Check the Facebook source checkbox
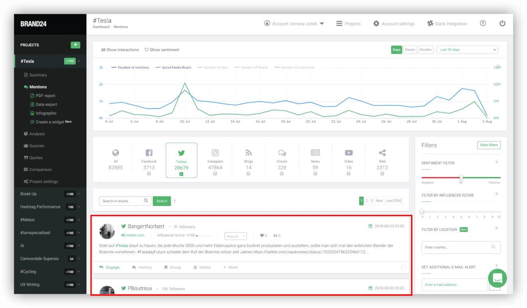Image resolution: width=527 pixels, height=308 pixels. 149,173
